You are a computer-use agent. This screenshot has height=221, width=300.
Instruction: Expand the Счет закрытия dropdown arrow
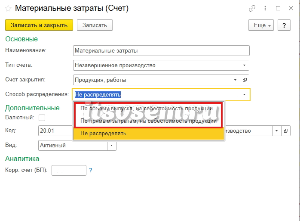click(x=236, y=80)
